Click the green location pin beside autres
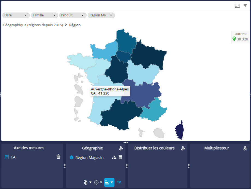The height and width of the screenshot is (189, 251). click(234, 39)
